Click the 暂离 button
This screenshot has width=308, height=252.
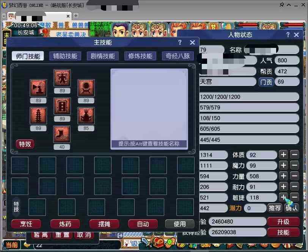click(x=41, y=235)
